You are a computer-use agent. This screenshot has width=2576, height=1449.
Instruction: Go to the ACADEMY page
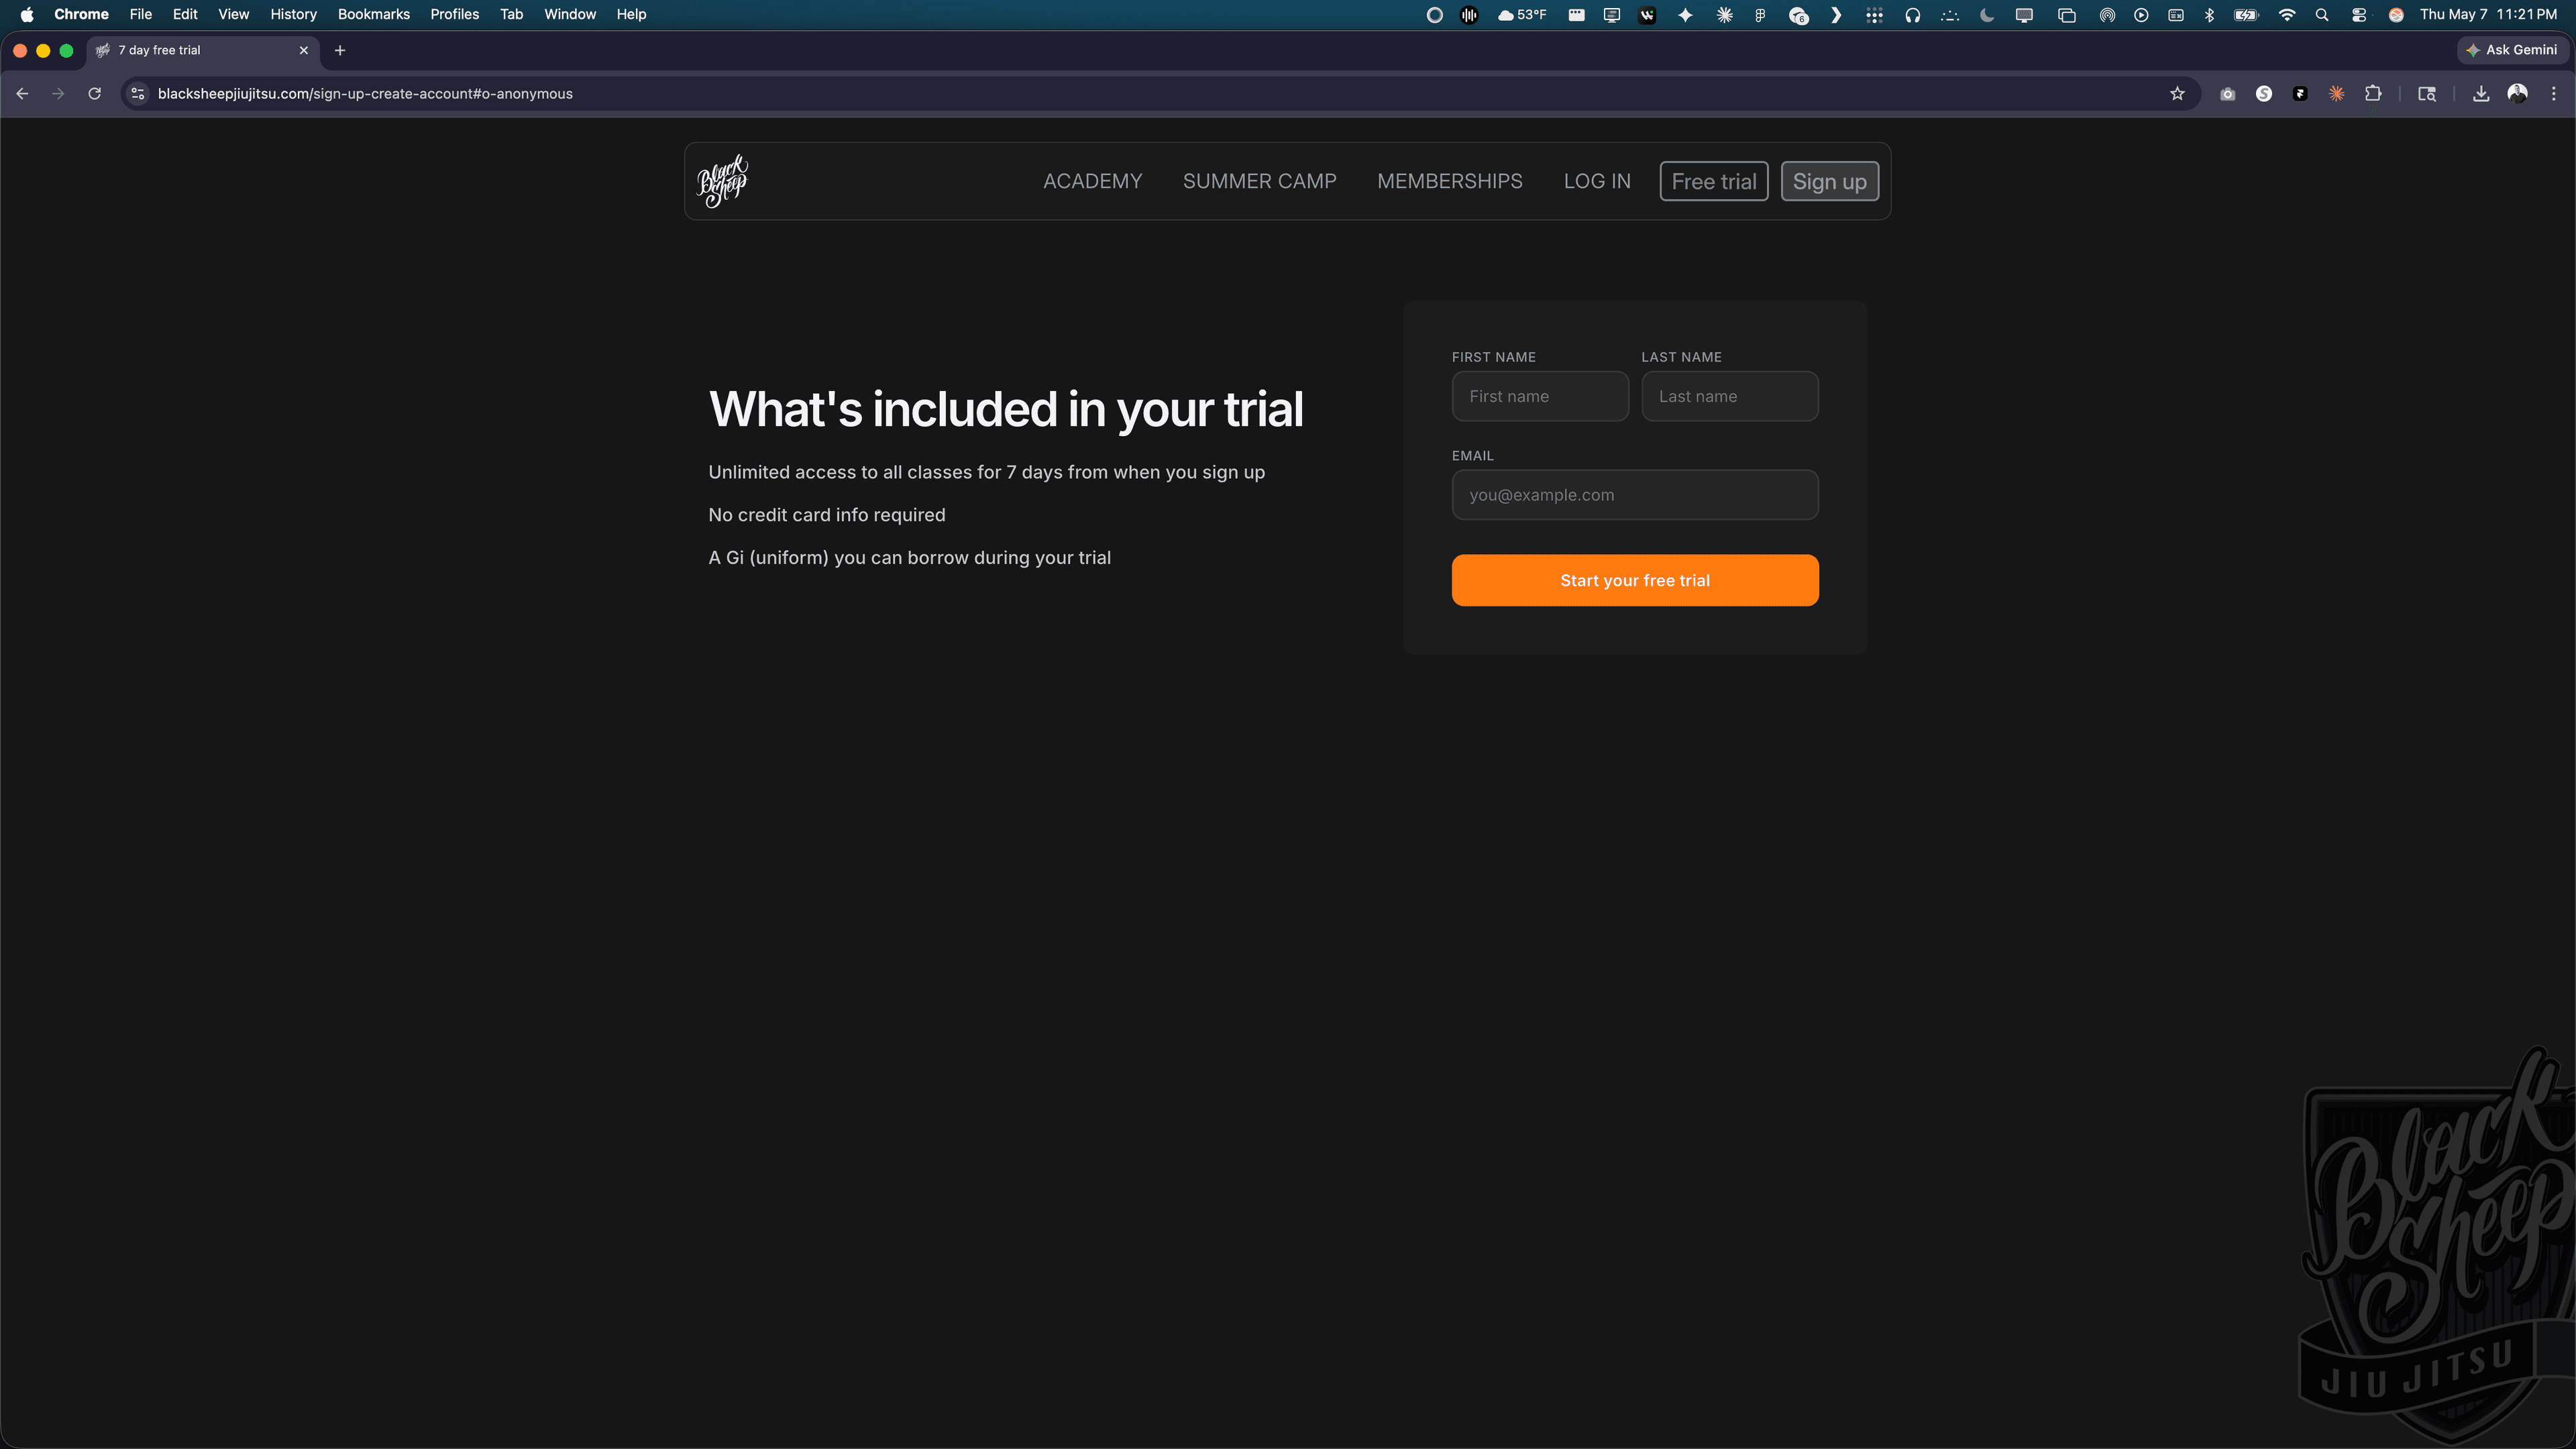[1092, 181]
